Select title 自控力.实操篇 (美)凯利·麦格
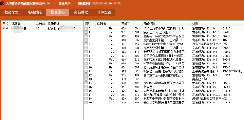 [165, 95]
